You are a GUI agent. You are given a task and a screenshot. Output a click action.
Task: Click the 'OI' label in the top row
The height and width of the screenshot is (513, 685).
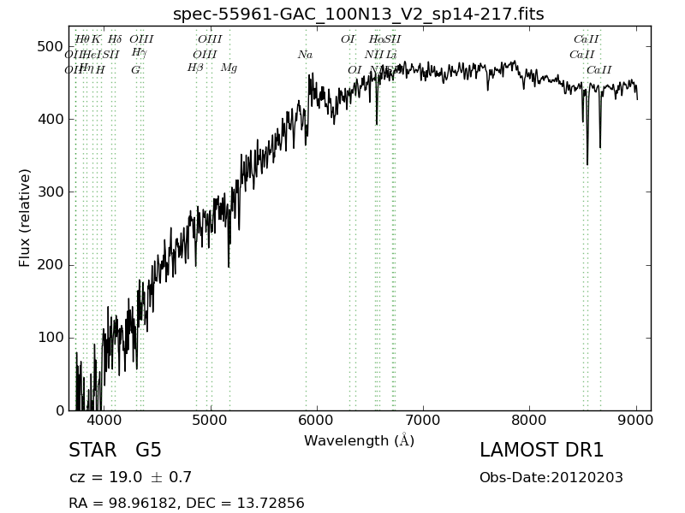[x=348, y=39]
